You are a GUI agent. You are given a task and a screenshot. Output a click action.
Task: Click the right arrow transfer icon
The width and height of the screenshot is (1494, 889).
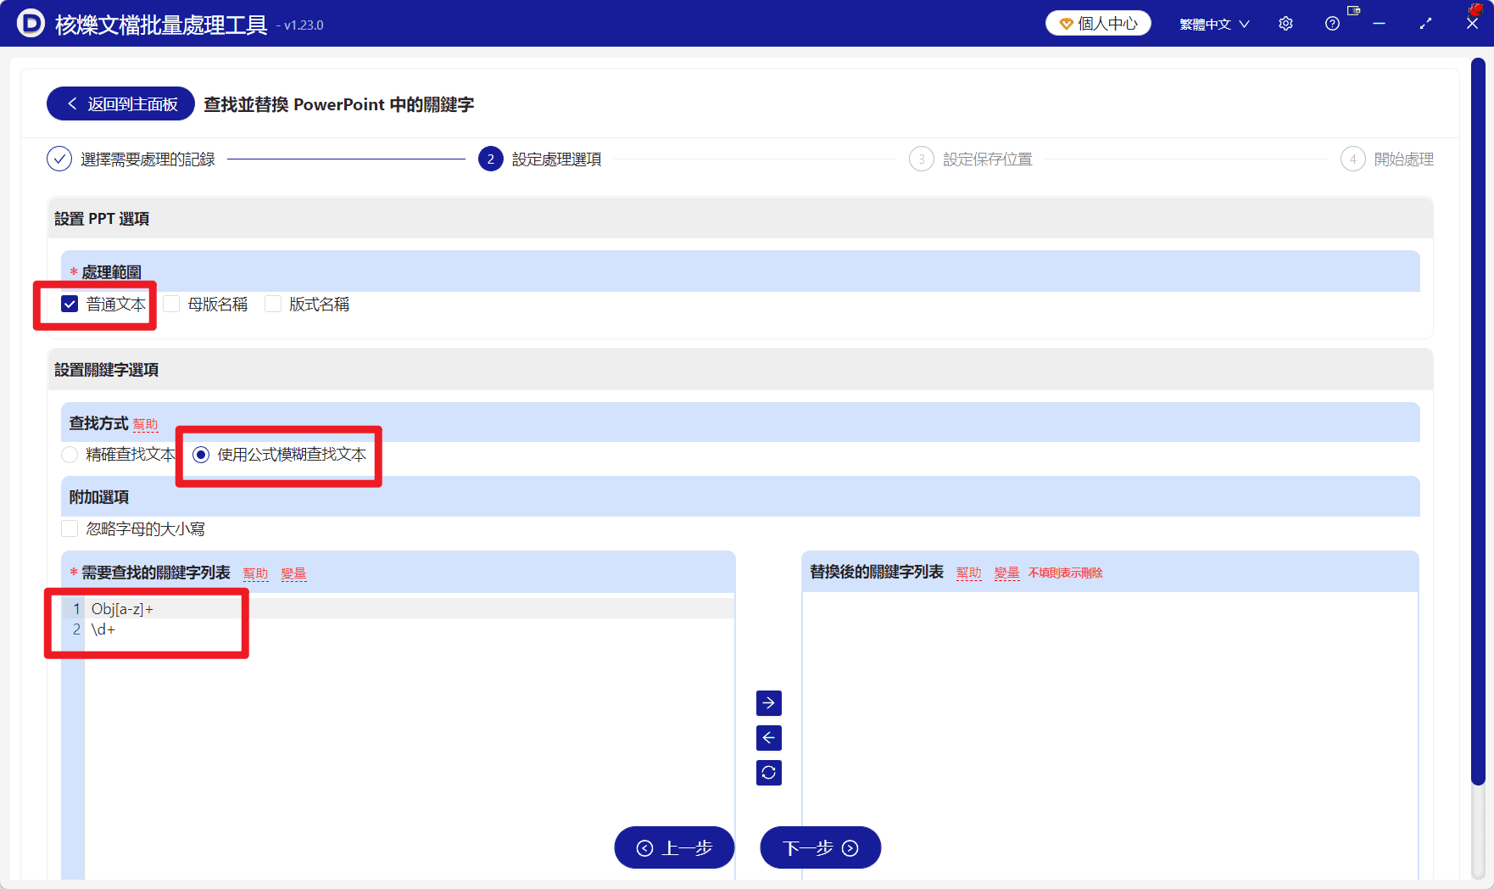click(x=768, y=702)
